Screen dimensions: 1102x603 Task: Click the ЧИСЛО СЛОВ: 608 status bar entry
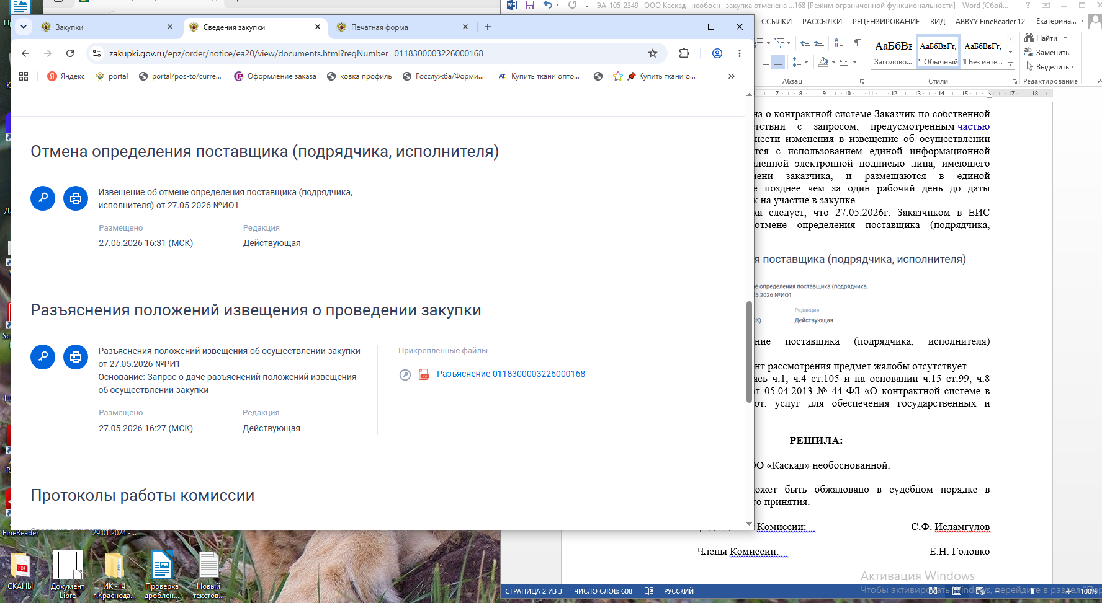[x=603, y=591]
